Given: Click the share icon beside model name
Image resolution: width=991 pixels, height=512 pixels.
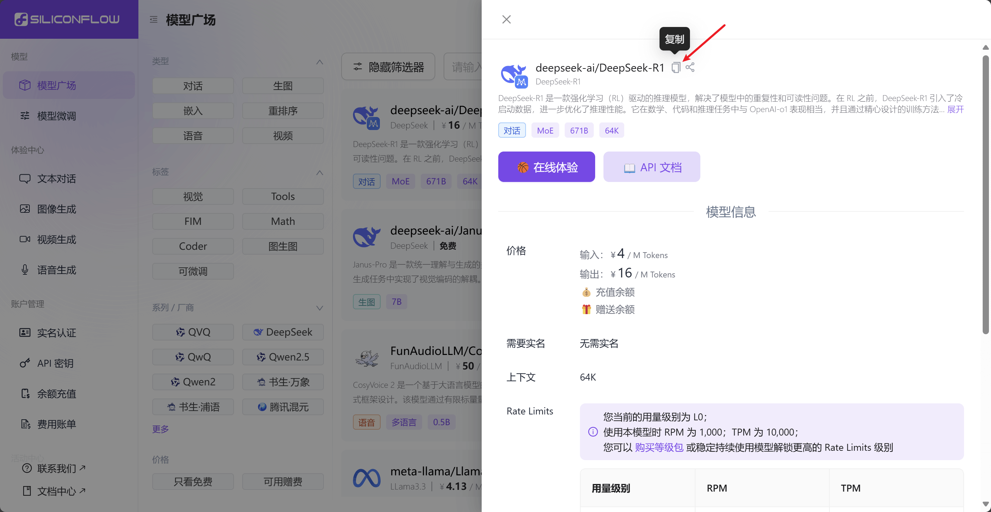Looking at the screenshot, I should coord(690,67).
